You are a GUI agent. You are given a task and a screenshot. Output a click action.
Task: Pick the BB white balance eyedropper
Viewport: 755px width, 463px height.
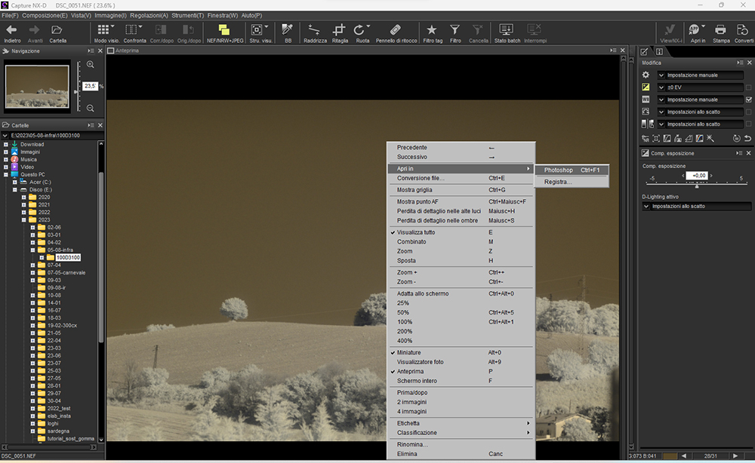pyautogui.click(x=287, y=32)
